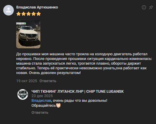Click the fourth rating star
The width and height of the screenshot is (156, 124).
(34, 14)
